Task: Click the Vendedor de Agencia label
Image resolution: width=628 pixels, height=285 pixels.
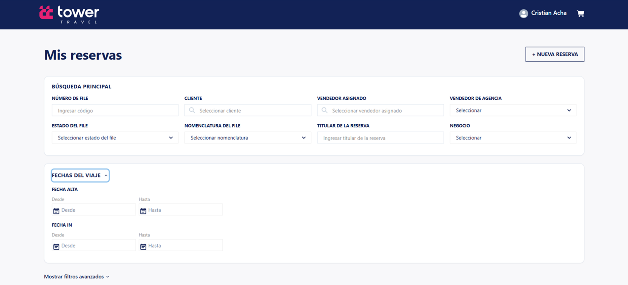Action: pos(476,98)
